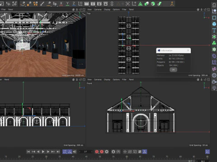Click the square spline icon in sidebar
Image resolution: width=217 pixels, height=162 pixels.
214,18
